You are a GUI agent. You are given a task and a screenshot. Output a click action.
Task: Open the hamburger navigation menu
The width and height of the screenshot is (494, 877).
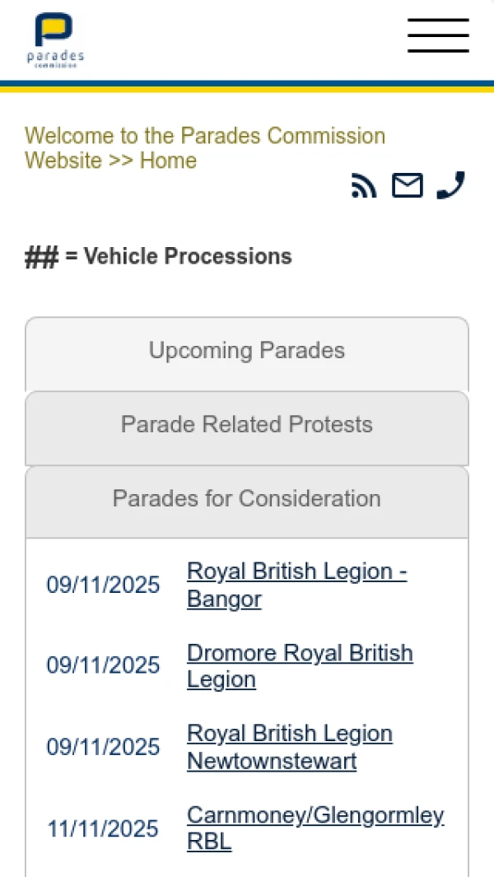[x=438, y=35]
